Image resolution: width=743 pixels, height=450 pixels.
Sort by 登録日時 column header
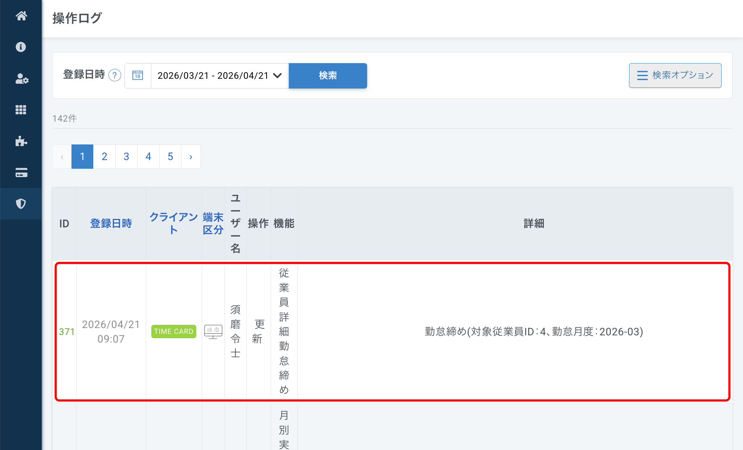[111, 223]
